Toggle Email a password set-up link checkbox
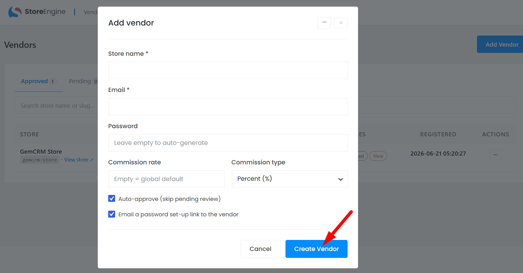This screenshot has width=523, height=273. [112, 214]
